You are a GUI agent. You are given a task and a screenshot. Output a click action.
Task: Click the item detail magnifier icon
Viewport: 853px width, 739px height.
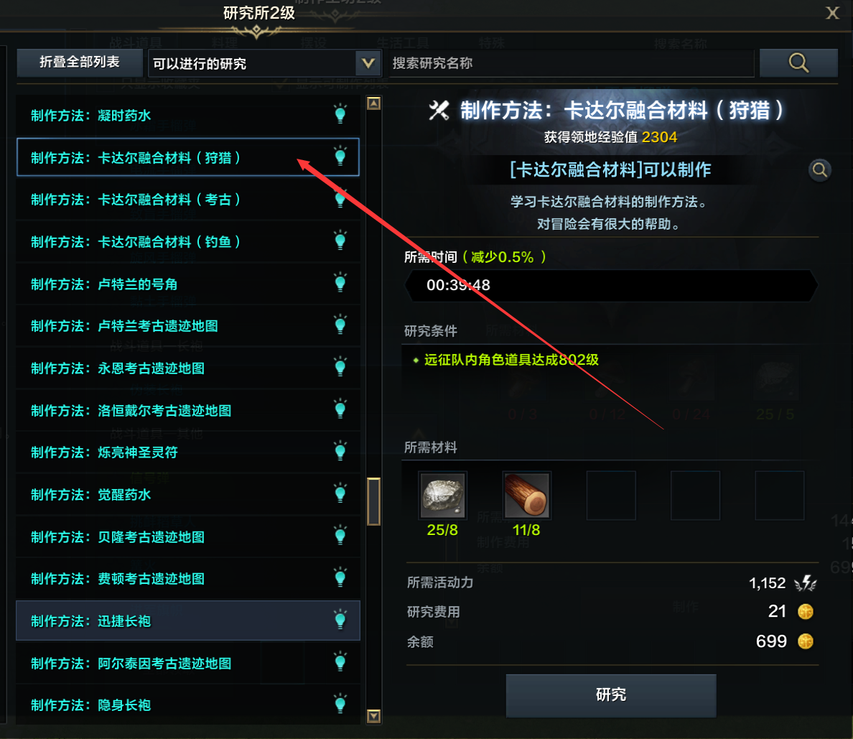820,170
